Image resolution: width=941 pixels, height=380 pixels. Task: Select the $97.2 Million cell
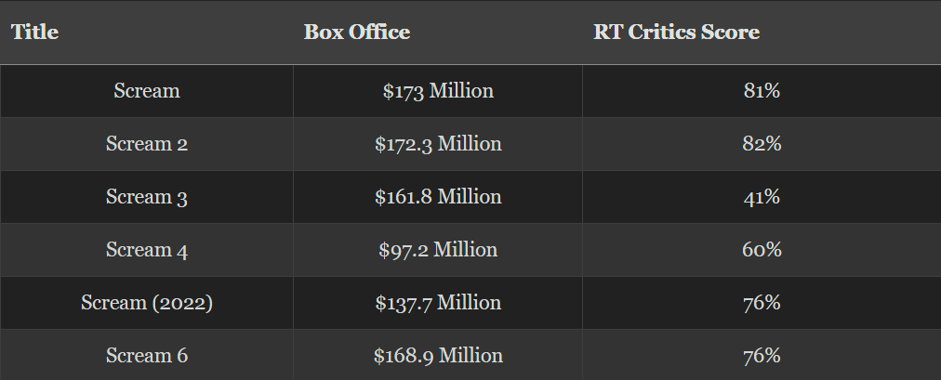click(x=438, y=250)
